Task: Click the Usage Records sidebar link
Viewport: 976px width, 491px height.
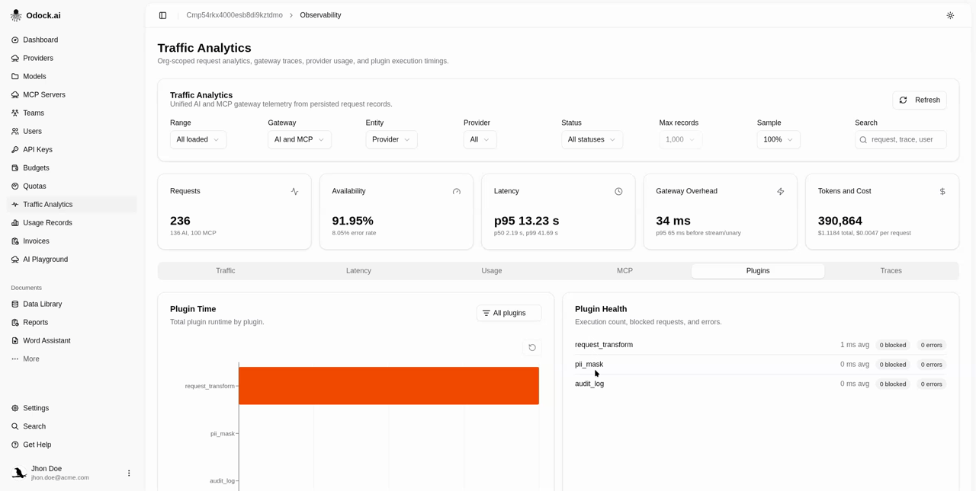Action: [72, 222]
